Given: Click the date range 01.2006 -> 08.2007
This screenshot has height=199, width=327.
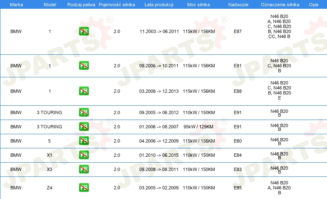Looking at the screenshot, I should [x=159, y=127].
